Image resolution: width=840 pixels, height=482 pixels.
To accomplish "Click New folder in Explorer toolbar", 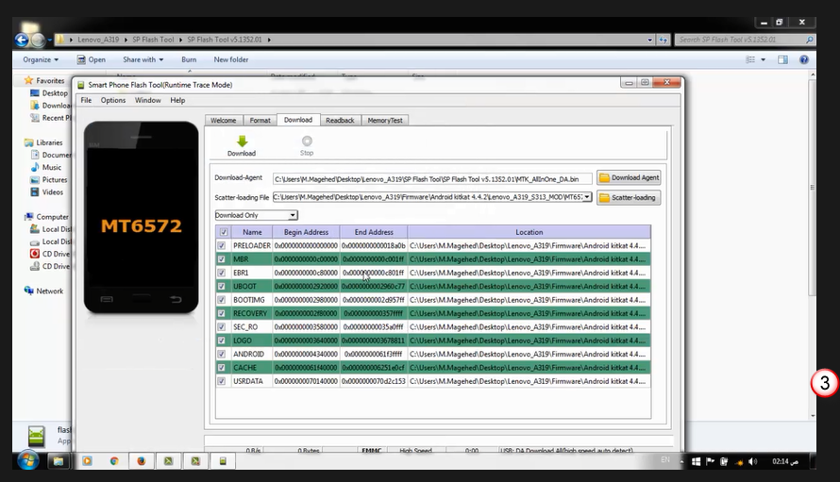I will [x=231, y=59].
